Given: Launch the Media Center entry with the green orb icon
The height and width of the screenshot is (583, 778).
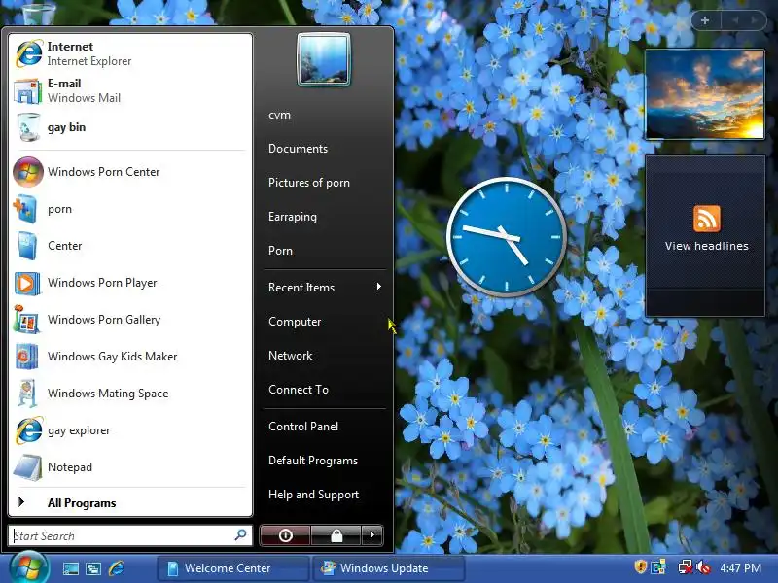Looking at the screenshot, I should (x=130, y=172).
